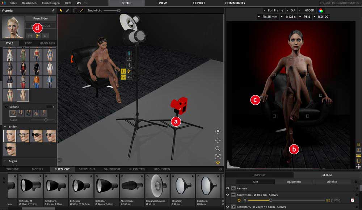Filter setlist by Equipment
Image resolution: width=362 pixels, height=210 pixels.
pyautogui.click(x=294, y=182)
